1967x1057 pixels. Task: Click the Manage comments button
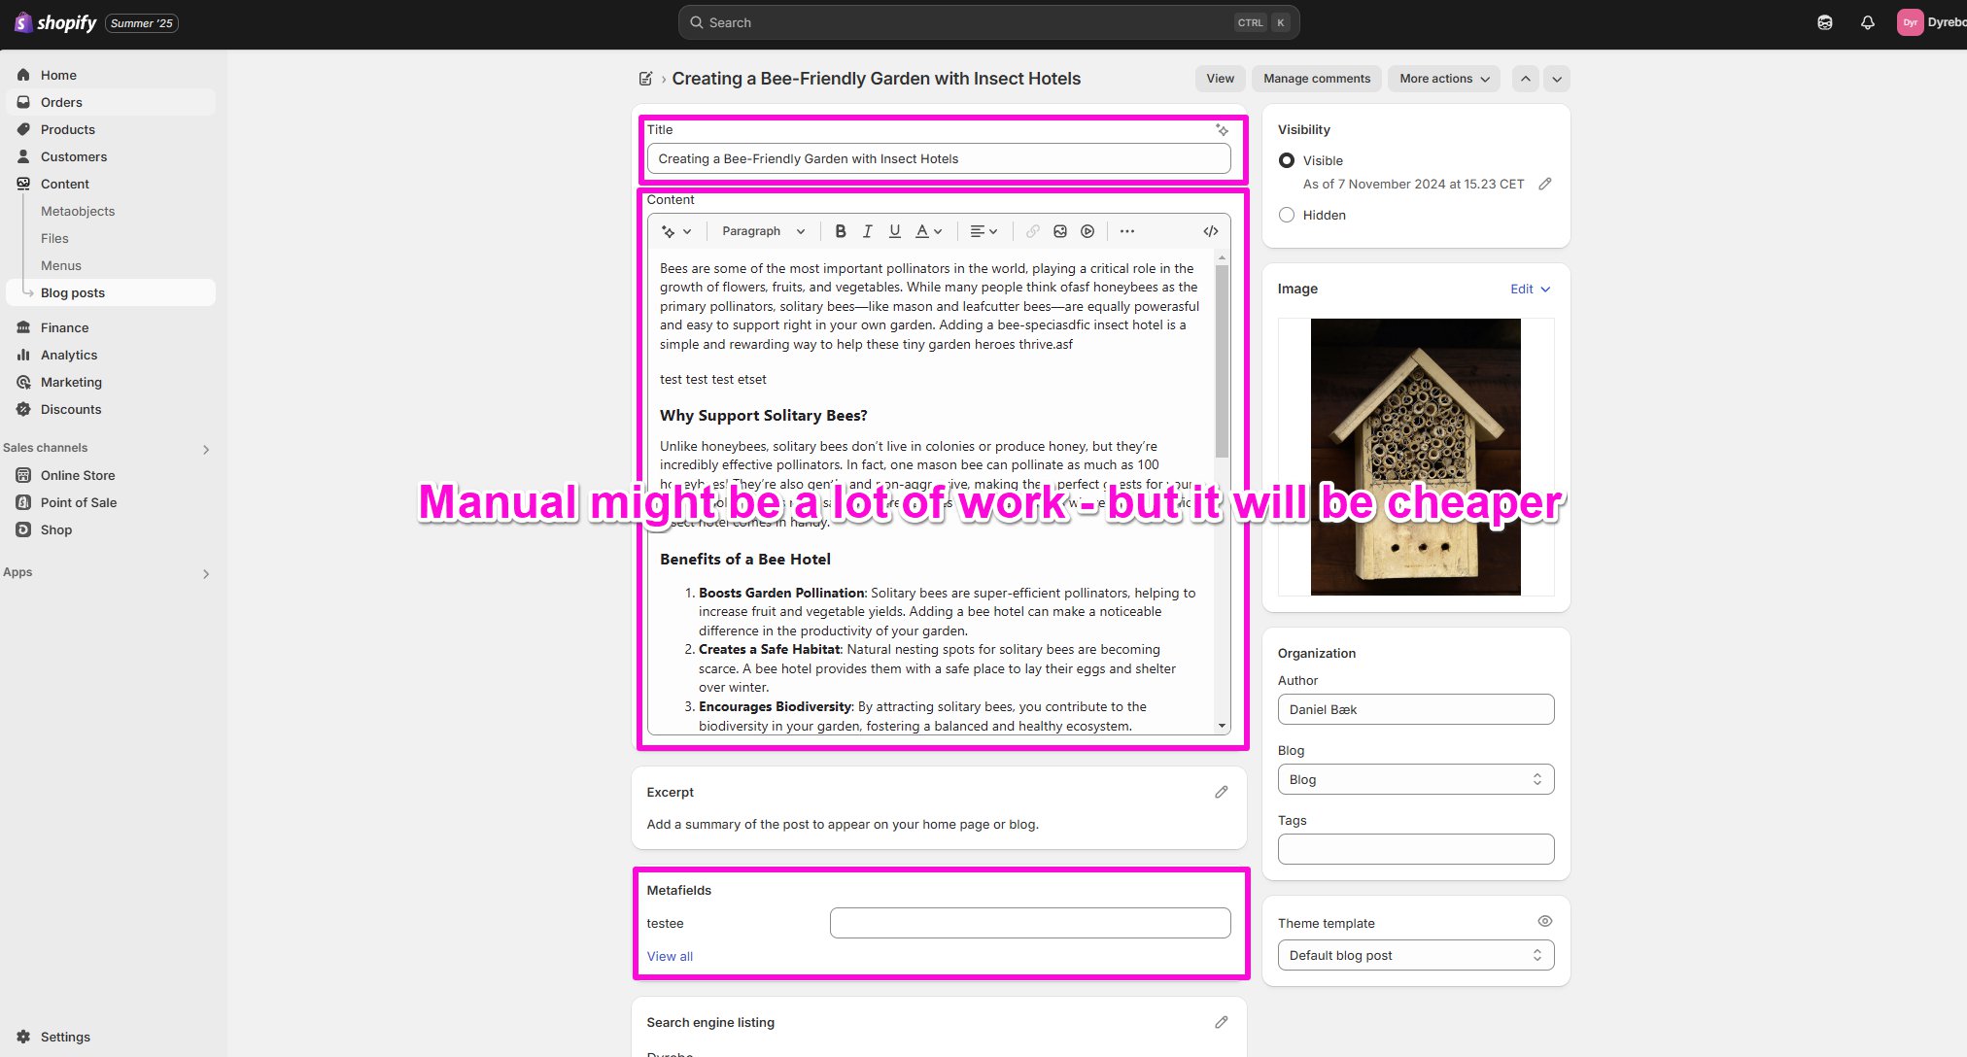pyautogui.click(x=1316, y=79)
